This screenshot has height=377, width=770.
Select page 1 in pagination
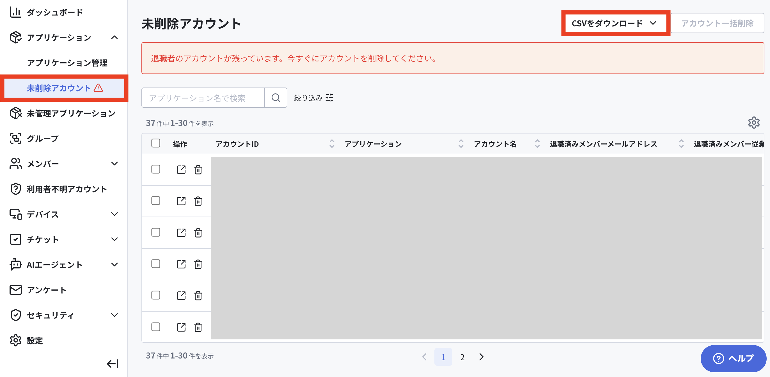click(443, 357)
